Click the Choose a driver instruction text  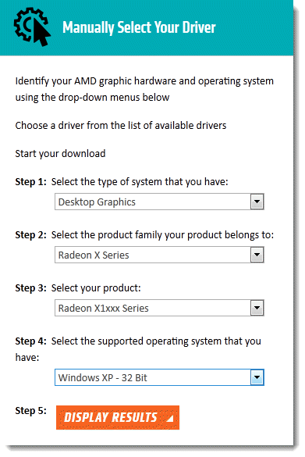[x=121, y=125]
